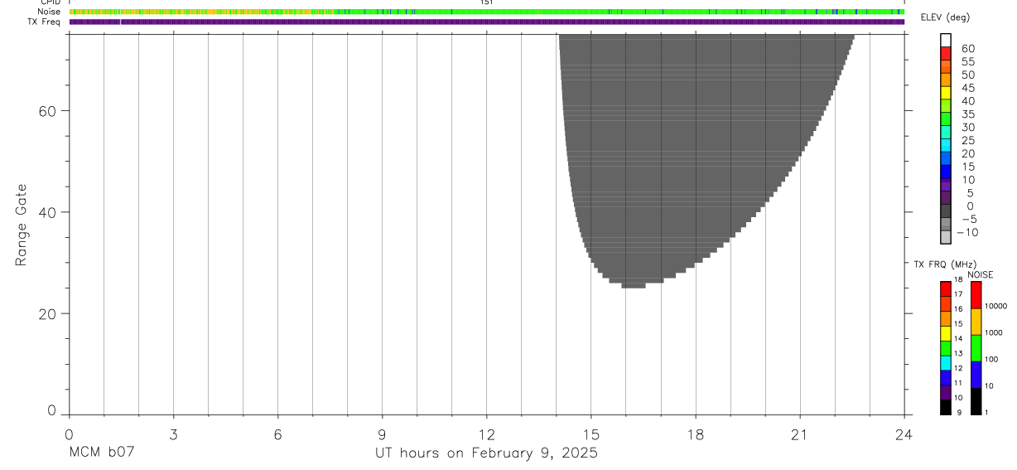Click y-axis tick label 20
1017x470 pixels.
point(46,313)
